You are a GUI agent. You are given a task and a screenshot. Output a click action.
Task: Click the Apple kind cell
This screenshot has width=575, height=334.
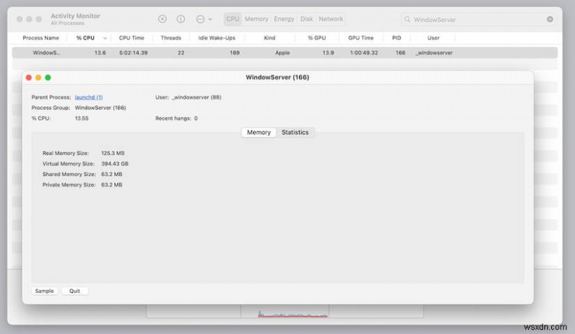click(282, 53)
